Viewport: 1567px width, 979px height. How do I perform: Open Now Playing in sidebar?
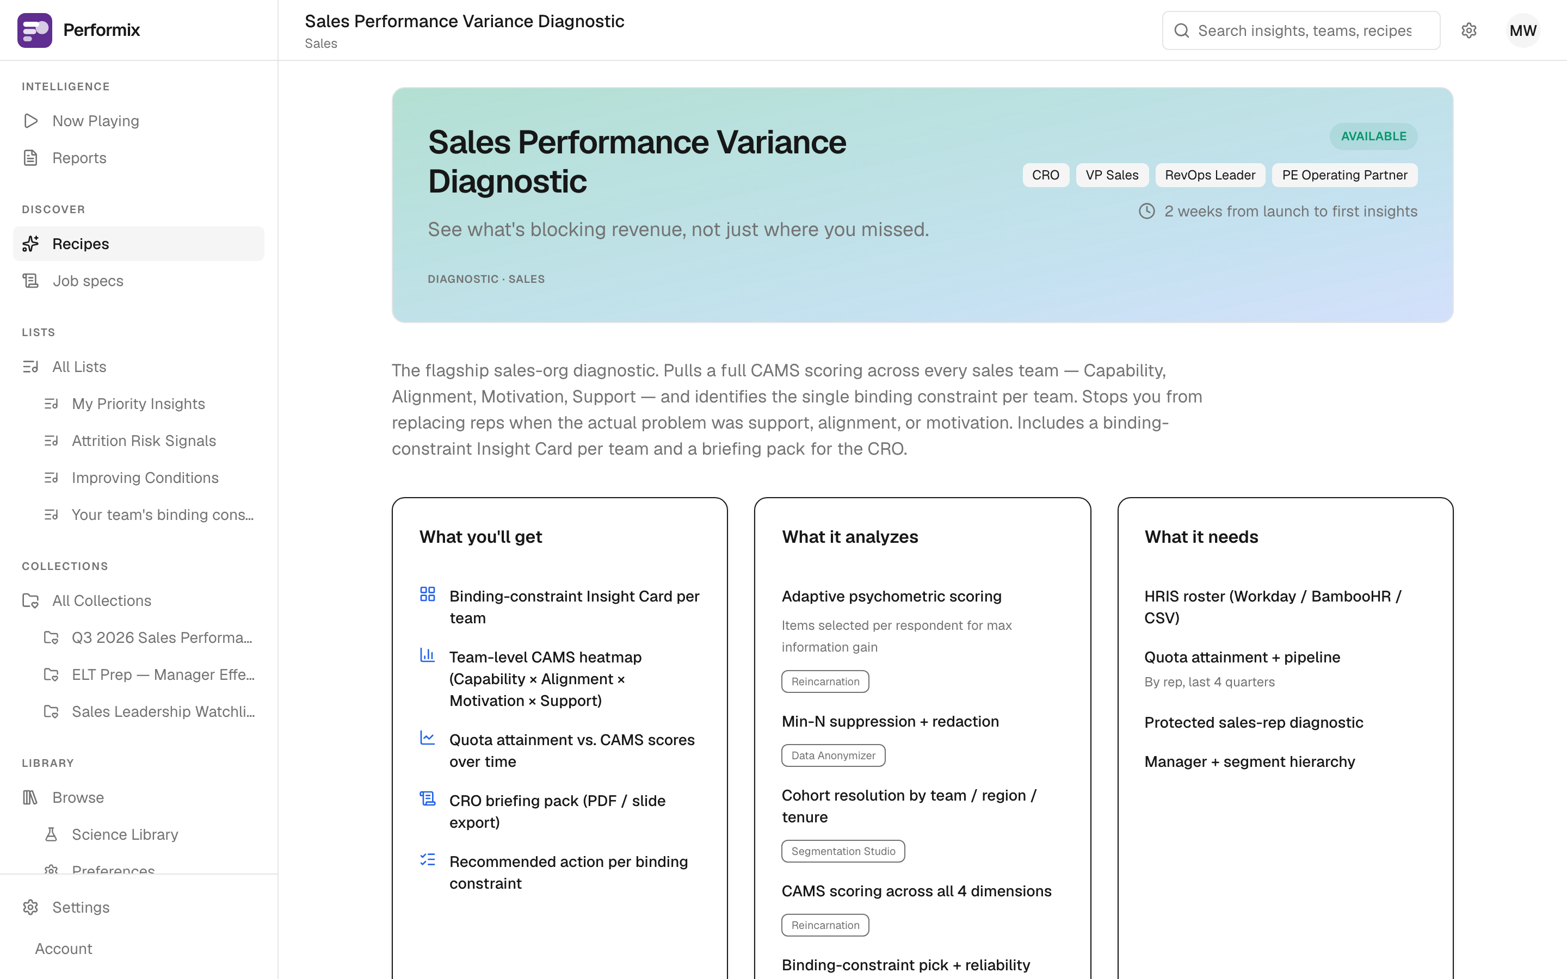(139, 121)
